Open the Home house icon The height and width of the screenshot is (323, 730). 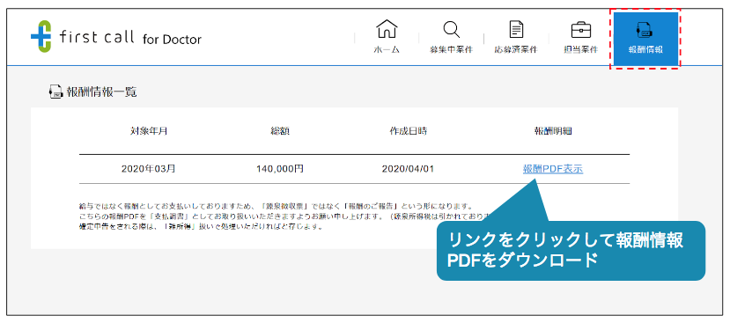(x=387, y=29)
